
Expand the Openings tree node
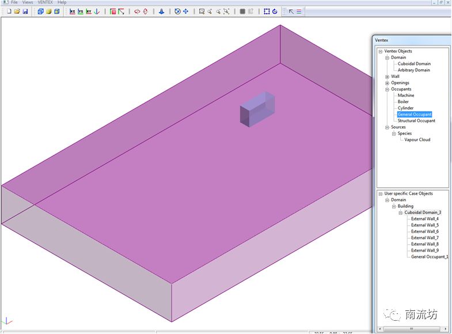[x=387, y=83]
